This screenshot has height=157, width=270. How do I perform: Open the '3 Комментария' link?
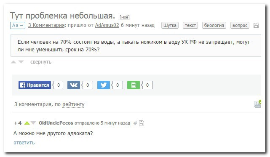coord(46,25)
